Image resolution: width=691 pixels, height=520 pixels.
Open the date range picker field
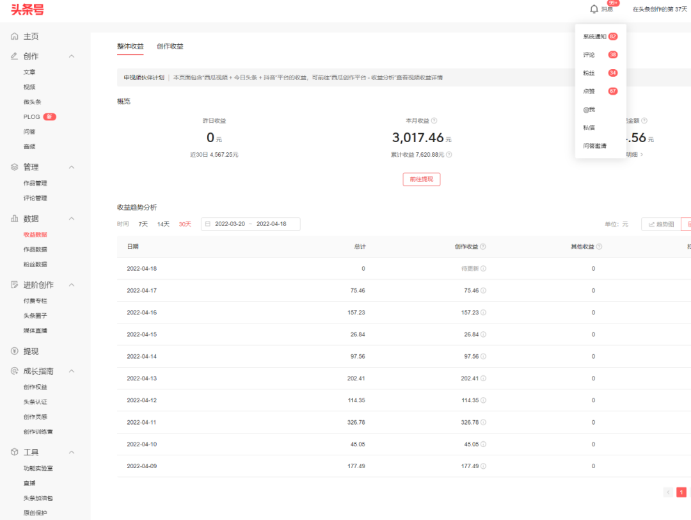pyautogui.click(x=250, y=224)
